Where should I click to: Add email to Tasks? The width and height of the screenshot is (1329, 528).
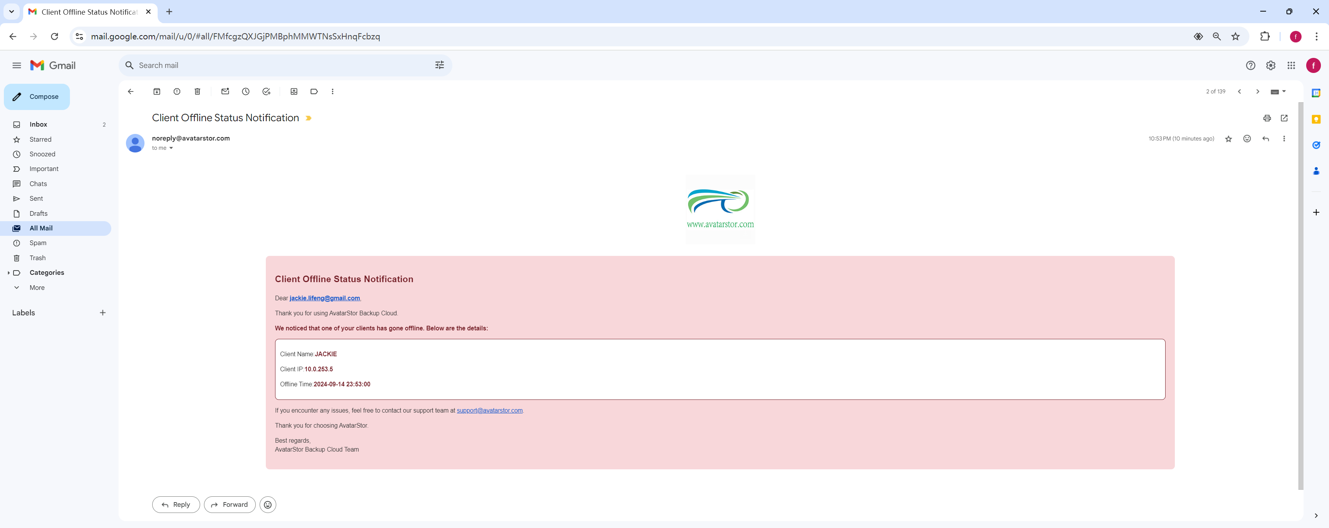coord(266,91)
